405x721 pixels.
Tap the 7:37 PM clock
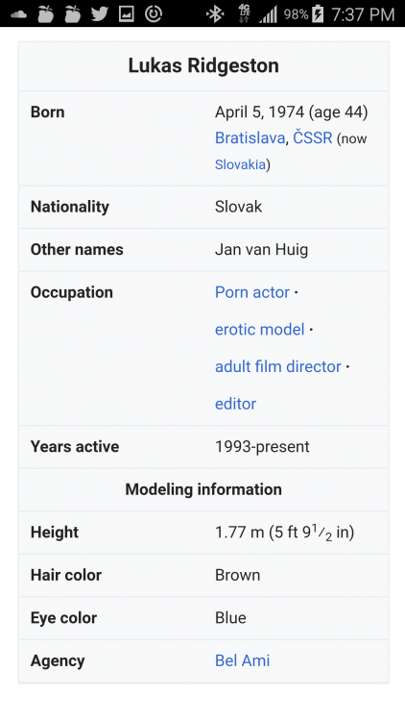click(363, 14)
